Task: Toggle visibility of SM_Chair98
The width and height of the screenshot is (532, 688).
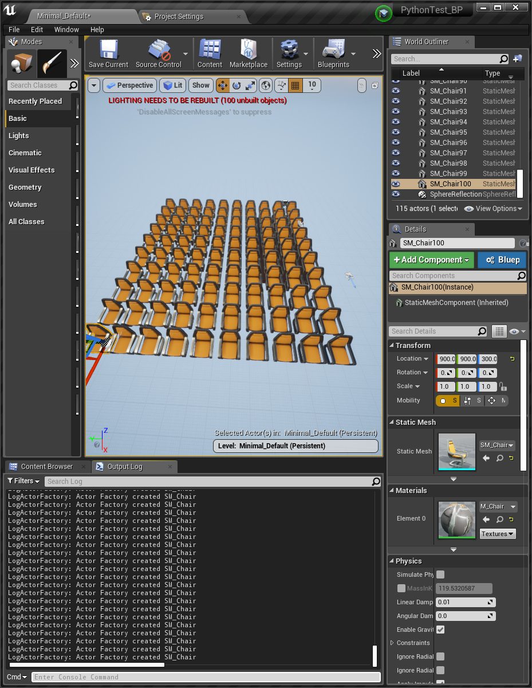Action: pos(396,163)
